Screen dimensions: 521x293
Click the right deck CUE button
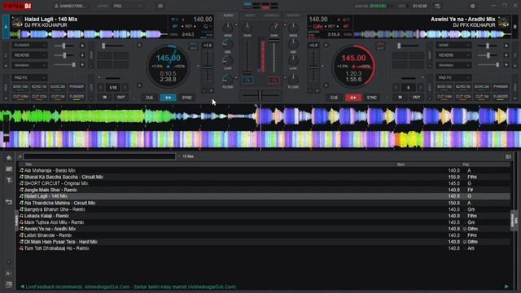pos(334,98)
